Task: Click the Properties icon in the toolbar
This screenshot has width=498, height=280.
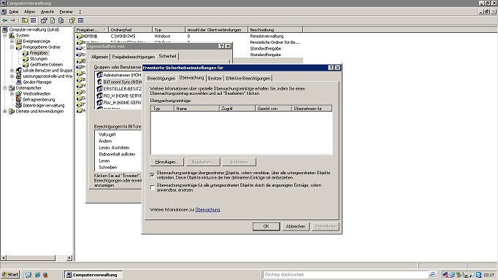Action: (x=44, y=20)
